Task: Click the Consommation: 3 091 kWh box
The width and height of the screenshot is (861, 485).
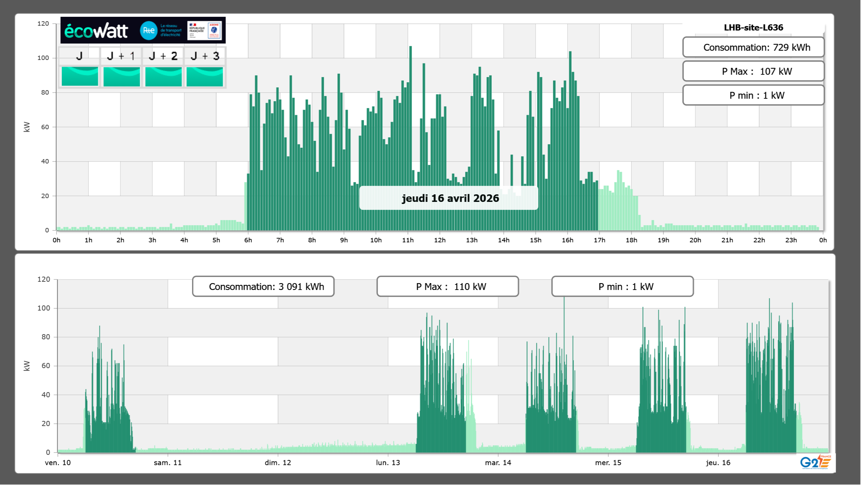Action: click(263, 287)
